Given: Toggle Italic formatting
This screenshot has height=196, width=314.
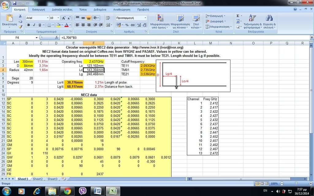Looking at the screenshot, I should coord(34,25).
